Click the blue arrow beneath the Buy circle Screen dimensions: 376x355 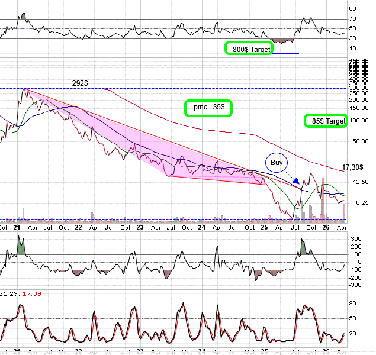(293, 178)
